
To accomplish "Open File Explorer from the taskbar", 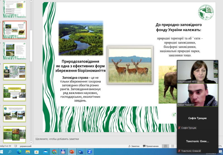I will click(x=28, y=152).
